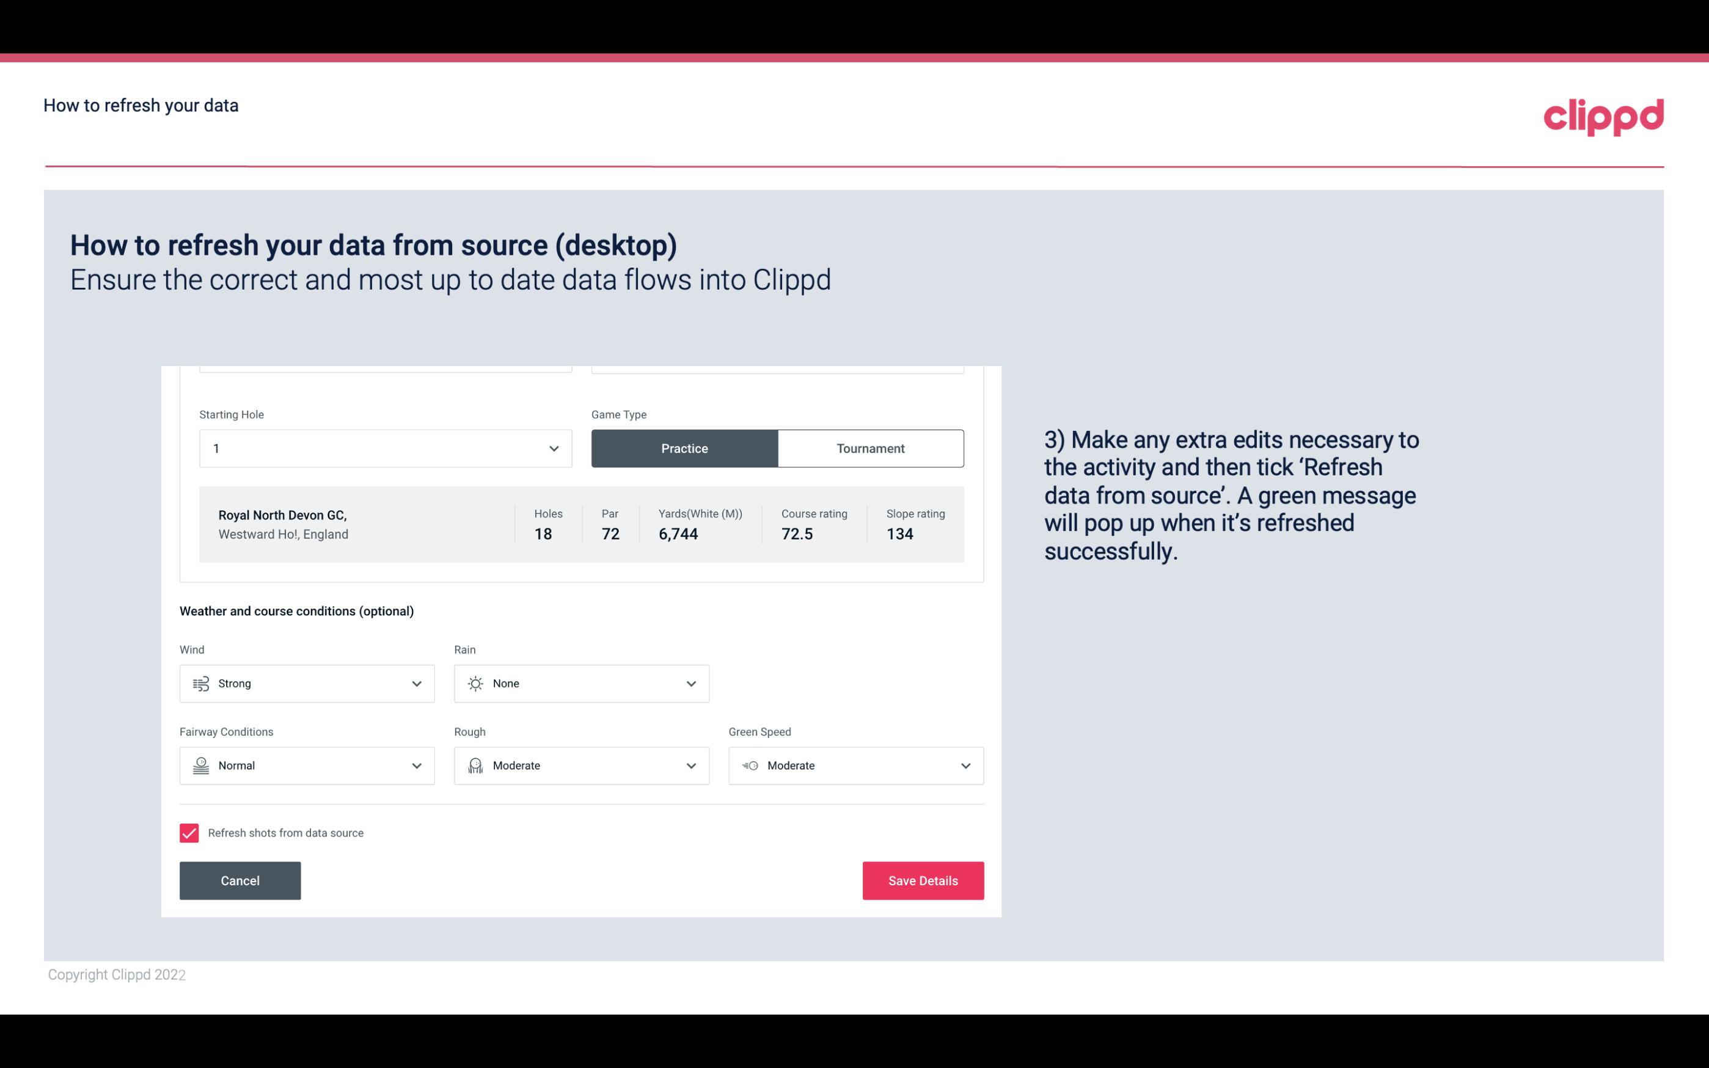Select the Tournament game type toggle

[x=870, y=448]
